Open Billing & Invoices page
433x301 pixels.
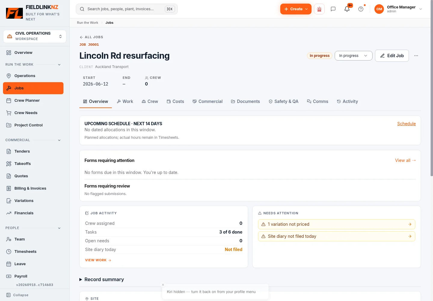(33, 188)
